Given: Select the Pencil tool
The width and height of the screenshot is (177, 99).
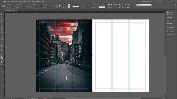Looking at the screenshot, I should (2, 30).
